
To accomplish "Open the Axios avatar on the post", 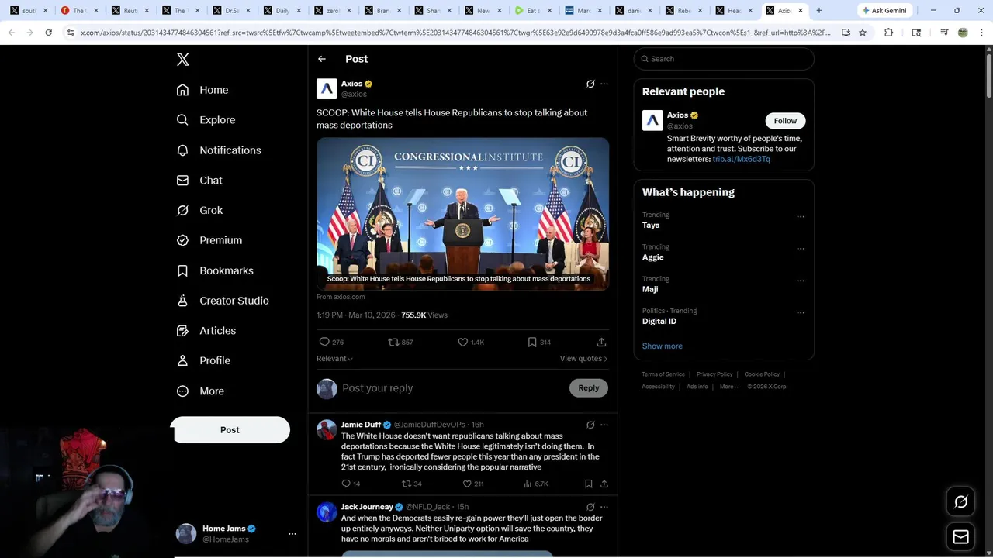I will [327, 88].
